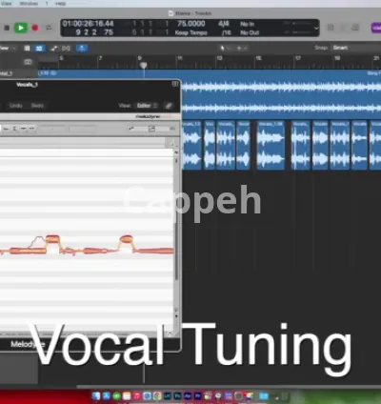Click the horizontal scrollbar of tracks area

(229, 387)
